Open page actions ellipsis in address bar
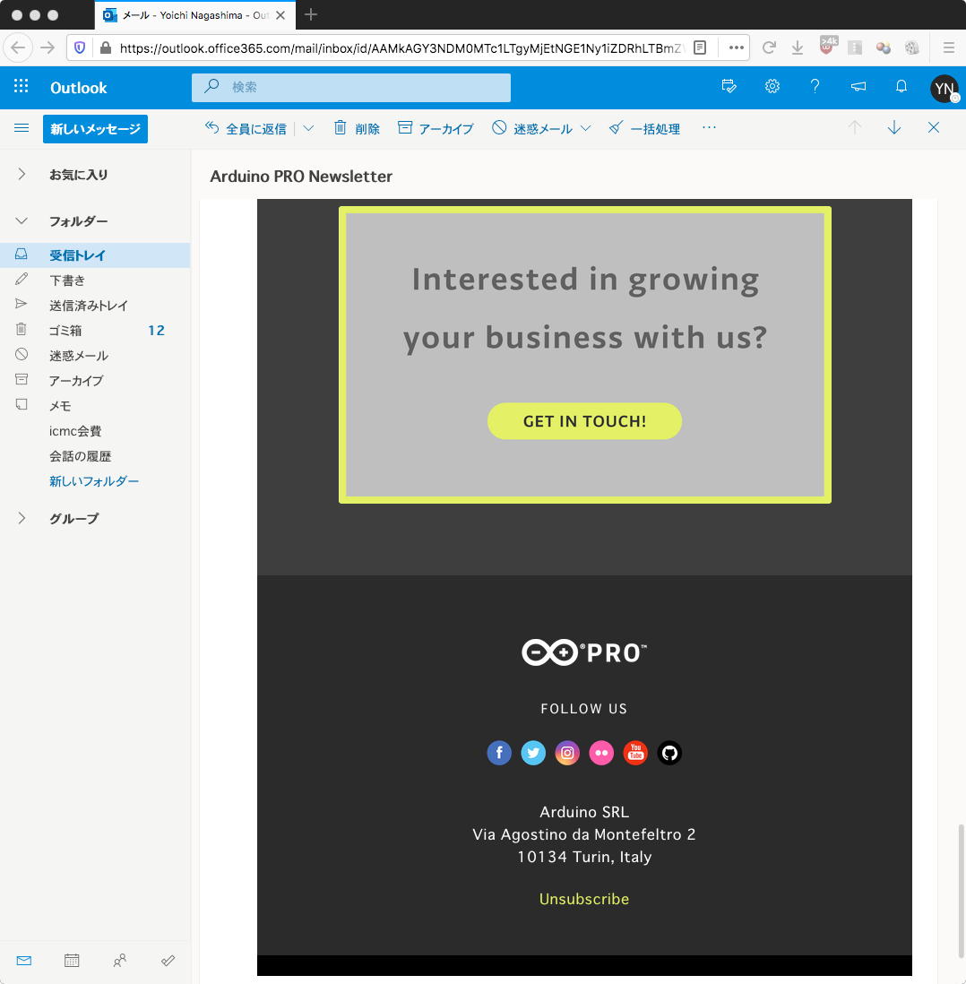Screen dimensions: 966x984 (736, 47)
